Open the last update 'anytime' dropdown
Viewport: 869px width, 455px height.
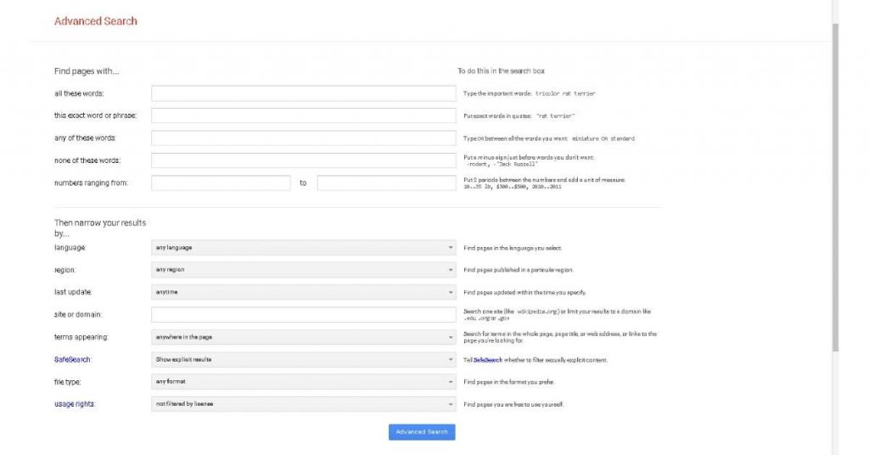pos(303,292)
